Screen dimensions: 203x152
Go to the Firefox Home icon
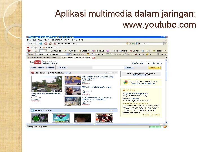pos(50,44)
